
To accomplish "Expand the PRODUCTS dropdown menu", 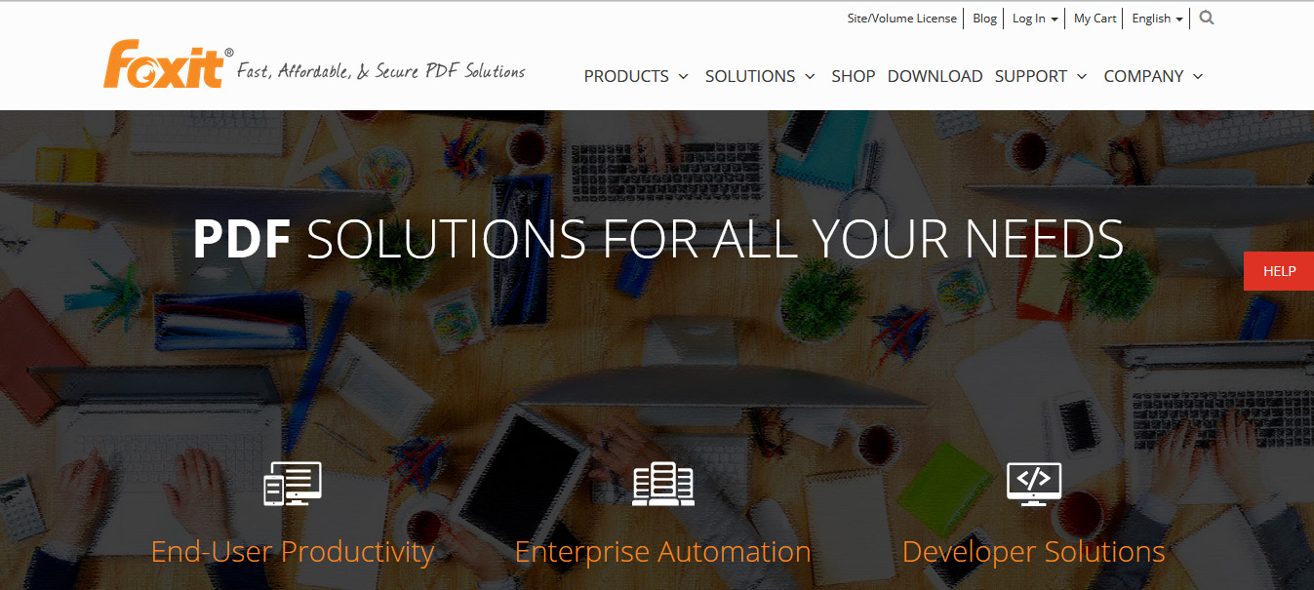I will click(x=636, y=76).
